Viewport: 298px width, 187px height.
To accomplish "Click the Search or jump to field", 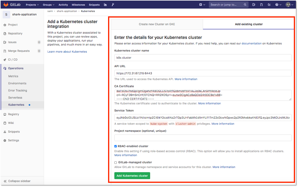I will (x=229, y=5).
